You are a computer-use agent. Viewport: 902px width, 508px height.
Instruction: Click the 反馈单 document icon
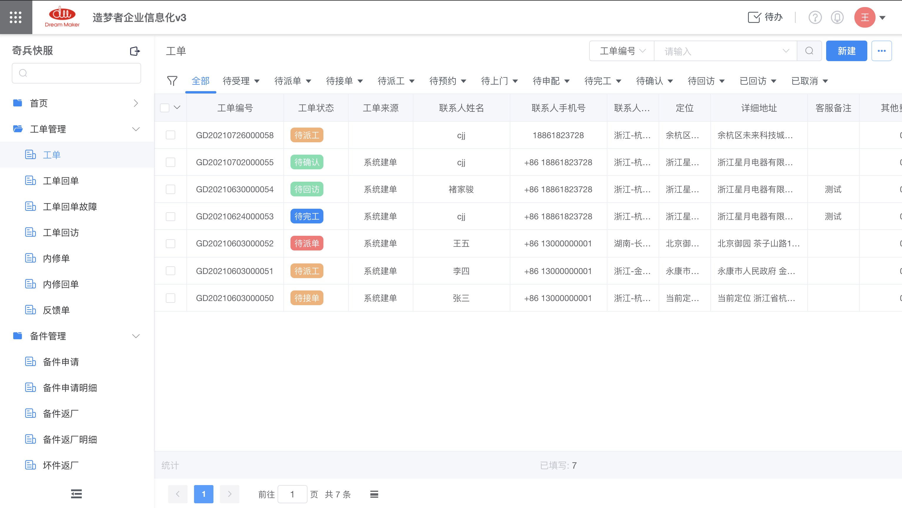coord(31,310)
